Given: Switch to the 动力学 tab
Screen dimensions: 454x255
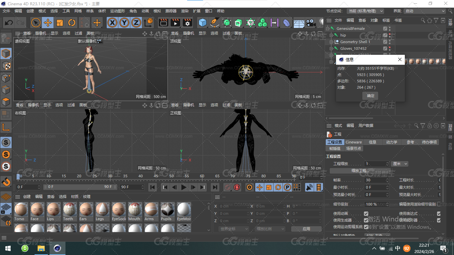Looking at the screenshot, I should [392, 142].
